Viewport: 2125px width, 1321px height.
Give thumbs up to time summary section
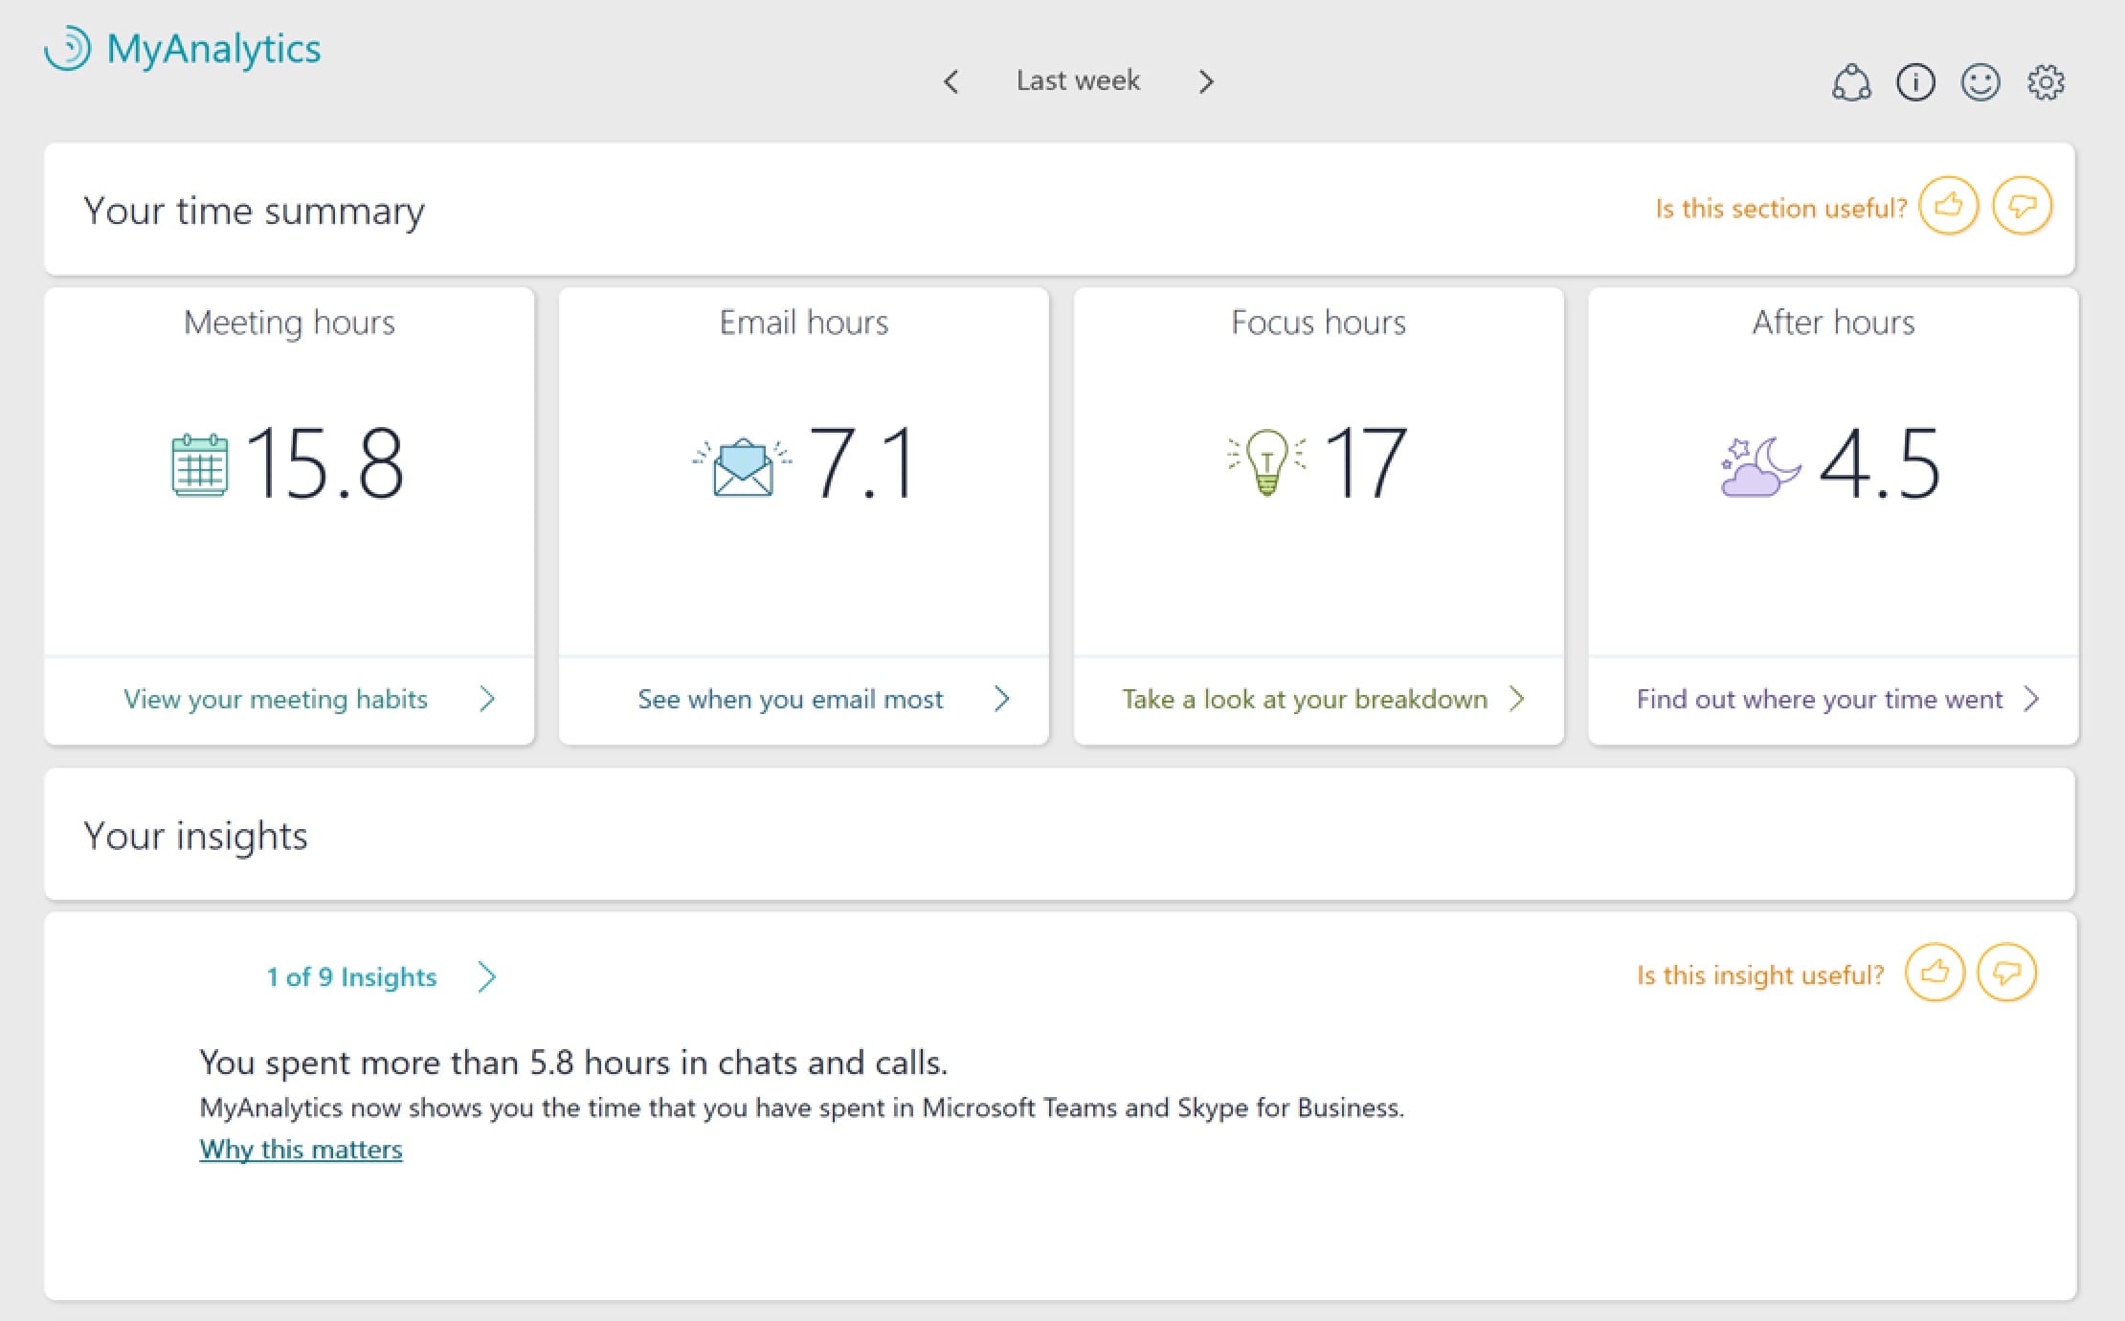[1948, 206]
